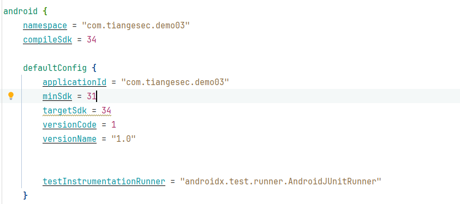Click the compileSdk value 34
This screenshot has height=204, width=460.
pos(92,40)
